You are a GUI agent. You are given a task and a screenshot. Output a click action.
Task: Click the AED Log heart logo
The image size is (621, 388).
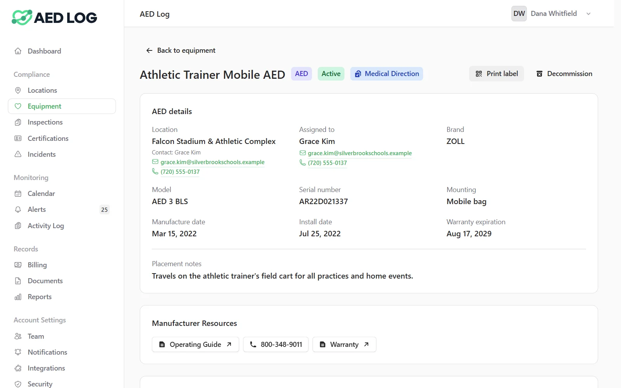pyautogui.click(x=22, y=17)
